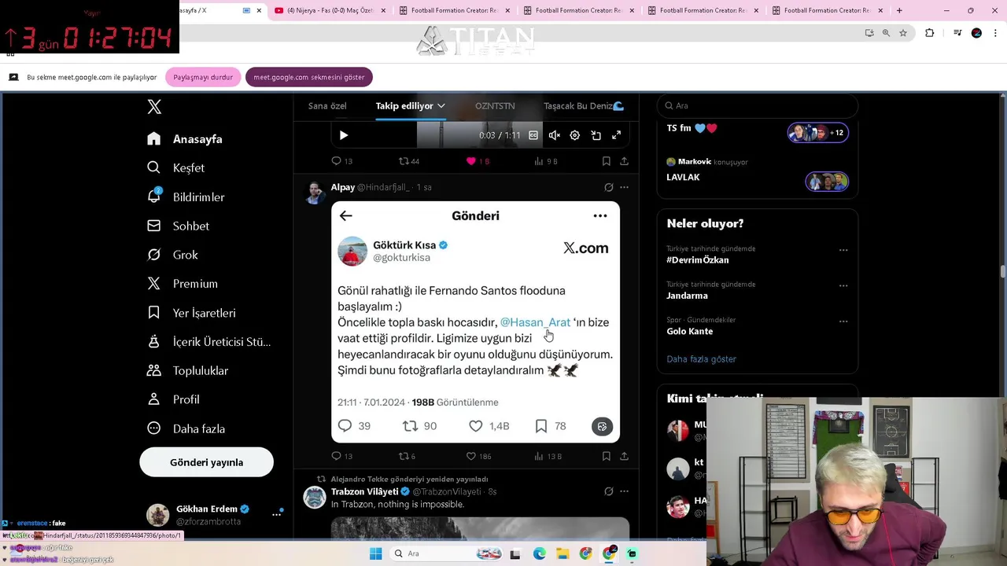Open more options on Alpay post
Viewport: 1007px width, 566px height.
tap(624, 187)
